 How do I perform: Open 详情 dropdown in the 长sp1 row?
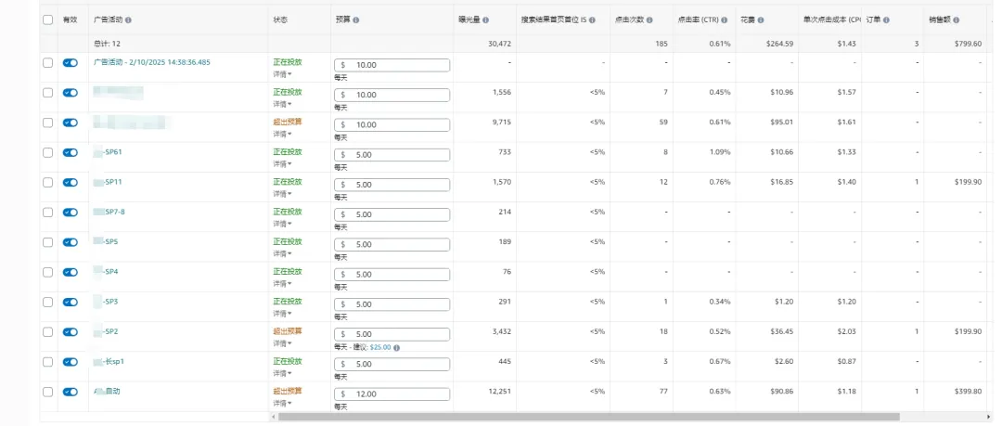tap(282, 373)
